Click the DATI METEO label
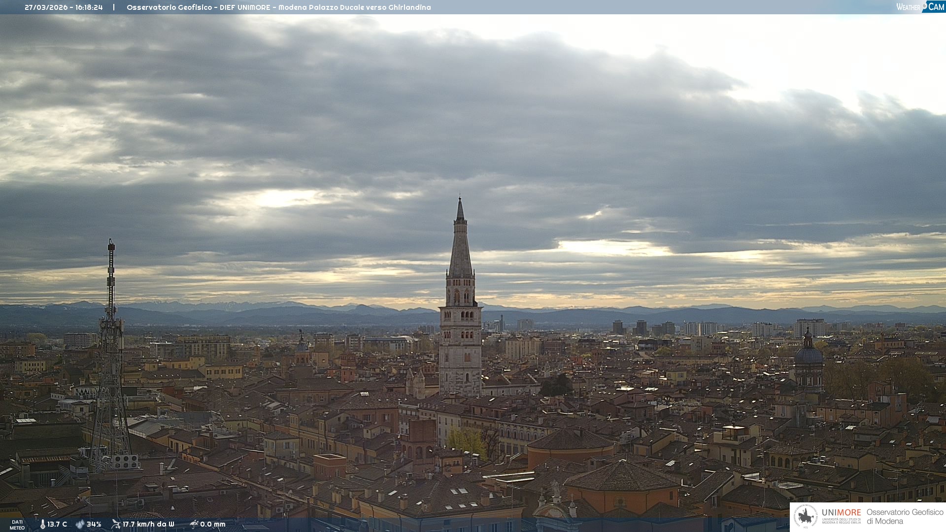Image resolution: width=946 pixels, height=532 pixels. [17, 525]
